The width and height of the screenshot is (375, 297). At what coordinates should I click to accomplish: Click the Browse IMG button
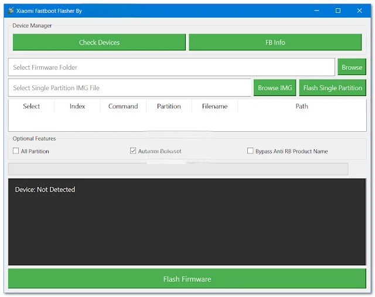275,88
